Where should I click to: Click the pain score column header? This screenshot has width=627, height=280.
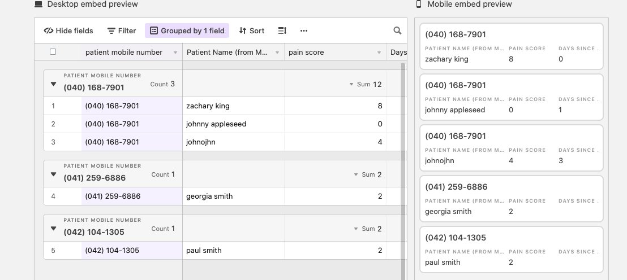[335, 53]
